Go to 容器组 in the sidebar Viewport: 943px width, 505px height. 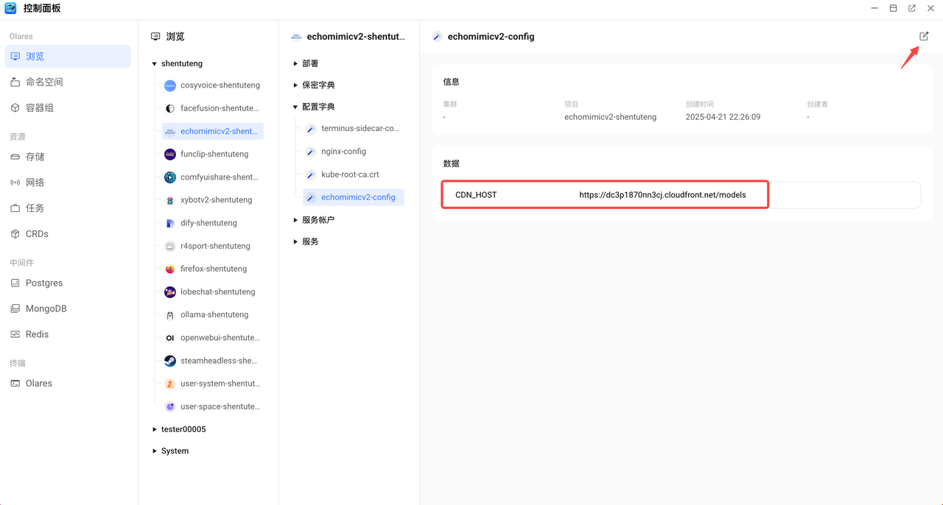coord(40,107)
